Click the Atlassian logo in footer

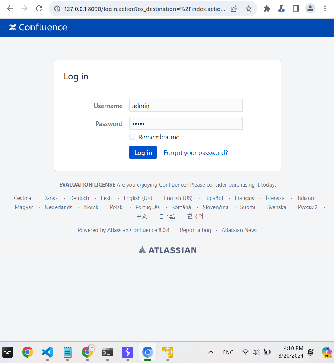tap(168, 250)
